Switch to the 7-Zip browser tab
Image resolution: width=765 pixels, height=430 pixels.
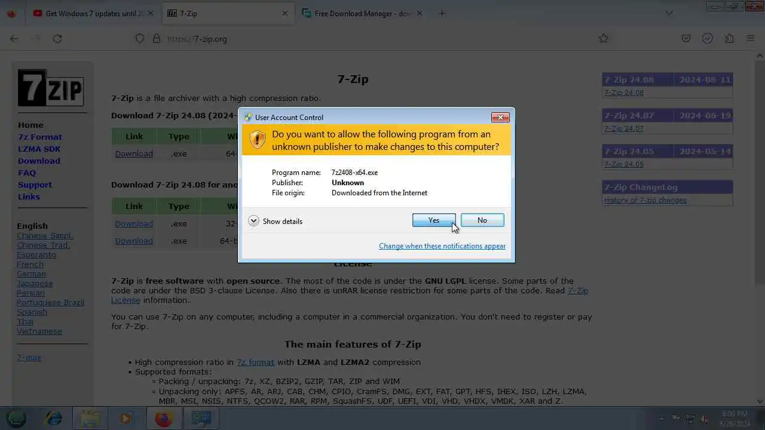228,13
